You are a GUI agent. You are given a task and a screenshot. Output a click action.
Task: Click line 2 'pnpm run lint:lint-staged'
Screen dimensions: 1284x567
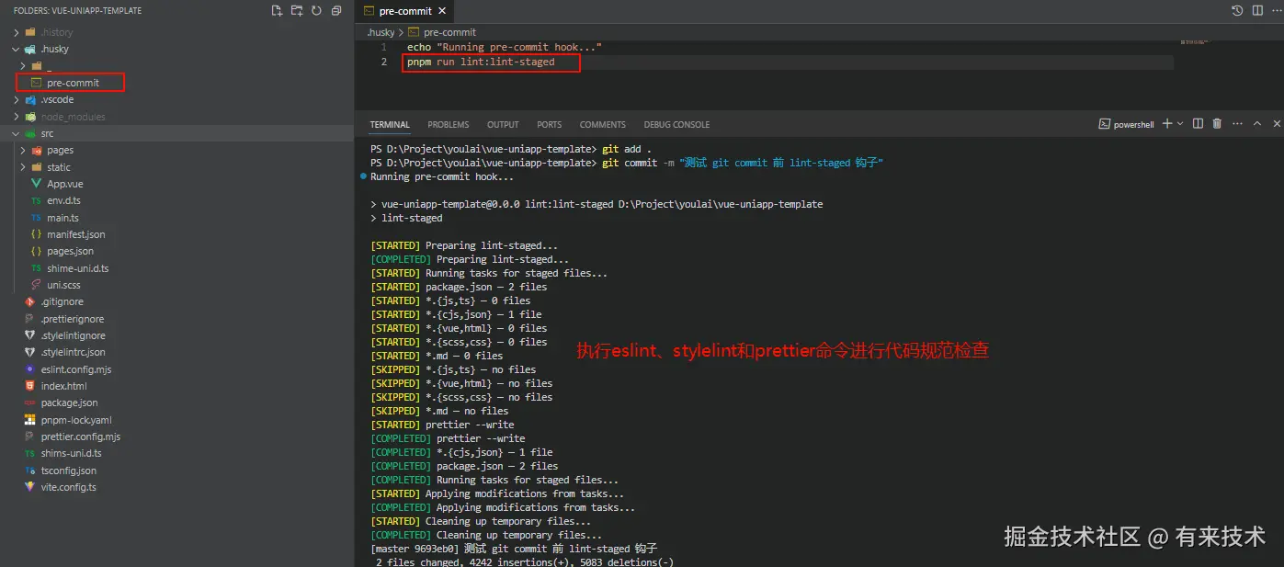pyautogui.click(x=481, y=62)
